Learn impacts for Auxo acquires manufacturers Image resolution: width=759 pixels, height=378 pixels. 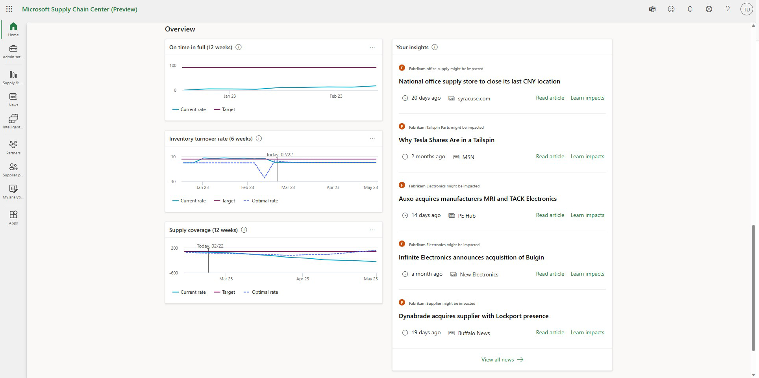coord(587,215)
